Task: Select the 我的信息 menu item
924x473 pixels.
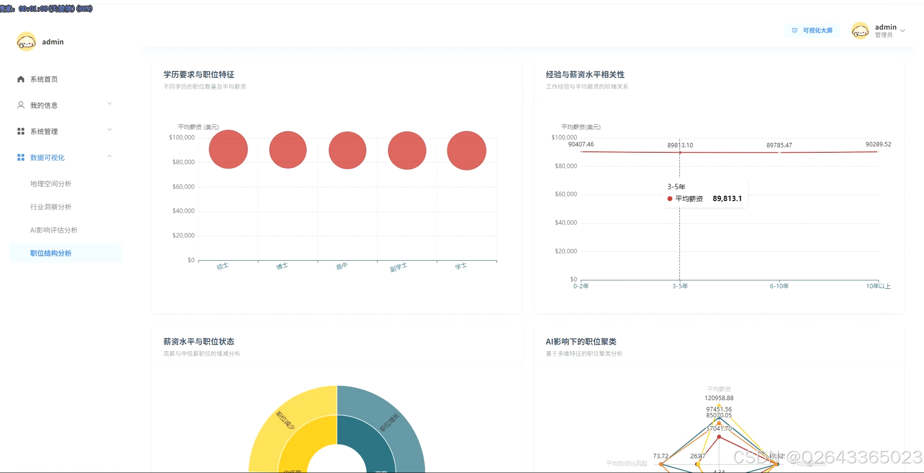Action: pos(65,105)
